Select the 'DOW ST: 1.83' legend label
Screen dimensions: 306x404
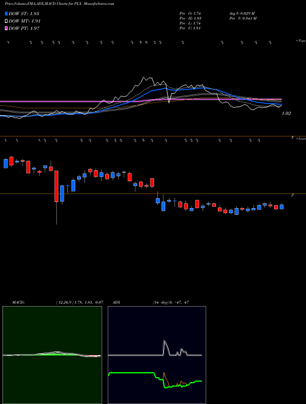pos(24,13)
